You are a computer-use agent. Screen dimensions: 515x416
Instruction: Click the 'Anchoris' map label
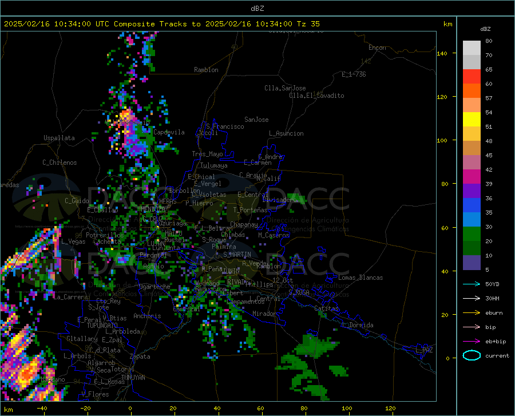147,316
